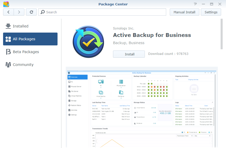Open Manual Install dialog
Screen dimensions: 226x148
tap(184, 12)
